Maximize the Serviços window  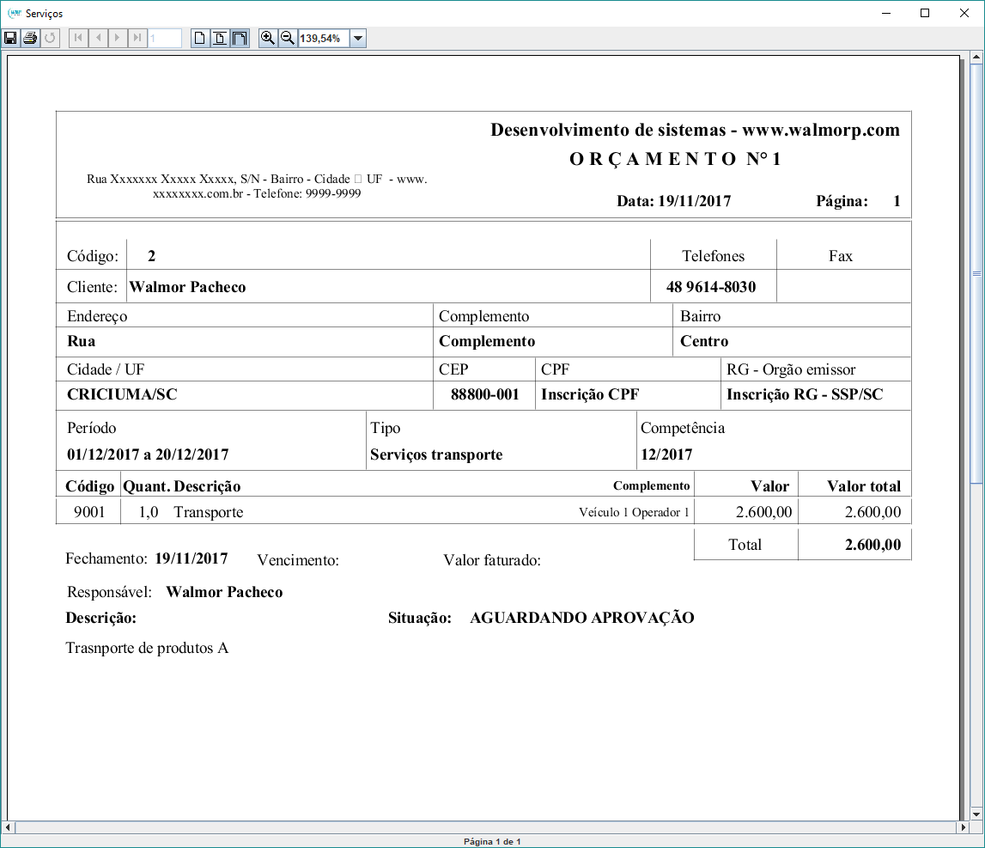click(x=925, y=13)
